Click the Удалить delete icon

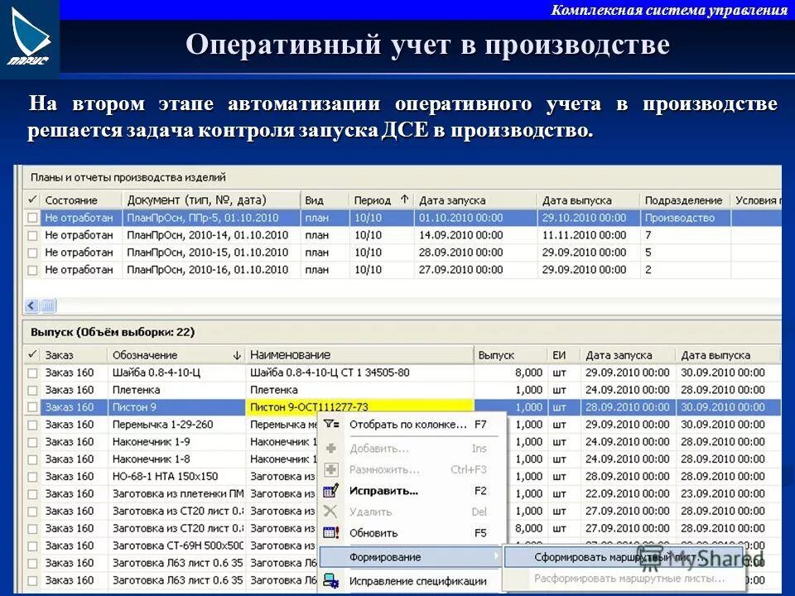[x=330, y=511]
